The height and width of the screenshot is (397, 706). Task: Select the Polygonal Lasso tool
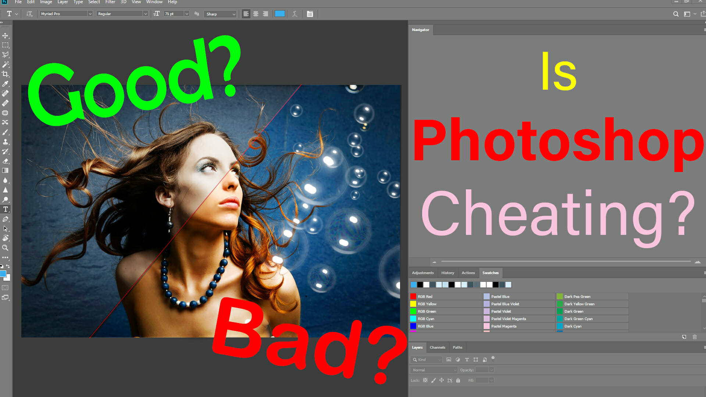(x=5, y=55)
